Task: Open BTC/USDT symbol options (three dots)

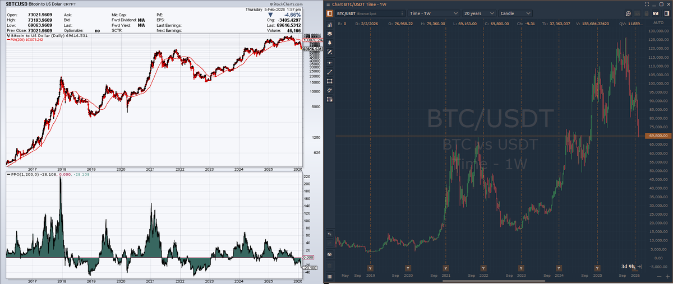Action: click(x=402, y=13)
